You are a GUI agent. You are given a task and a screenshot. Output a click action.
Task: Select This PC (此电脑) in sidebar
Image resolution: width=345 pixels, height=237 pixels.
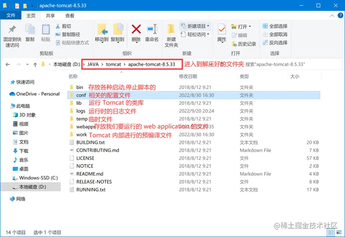(x=20, y=106)
